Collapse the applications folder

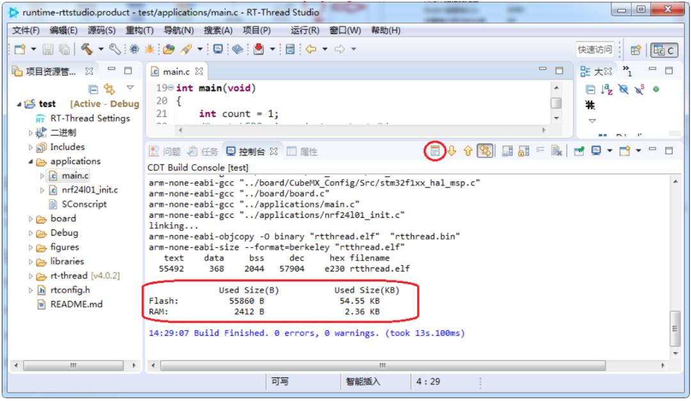31,162
